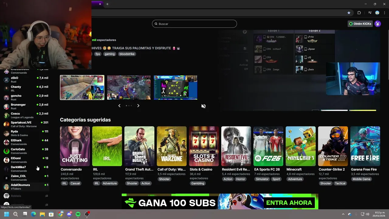Open Kick user avatar menu
Viewport: 389px width, 219px height.
click(377, 24)
